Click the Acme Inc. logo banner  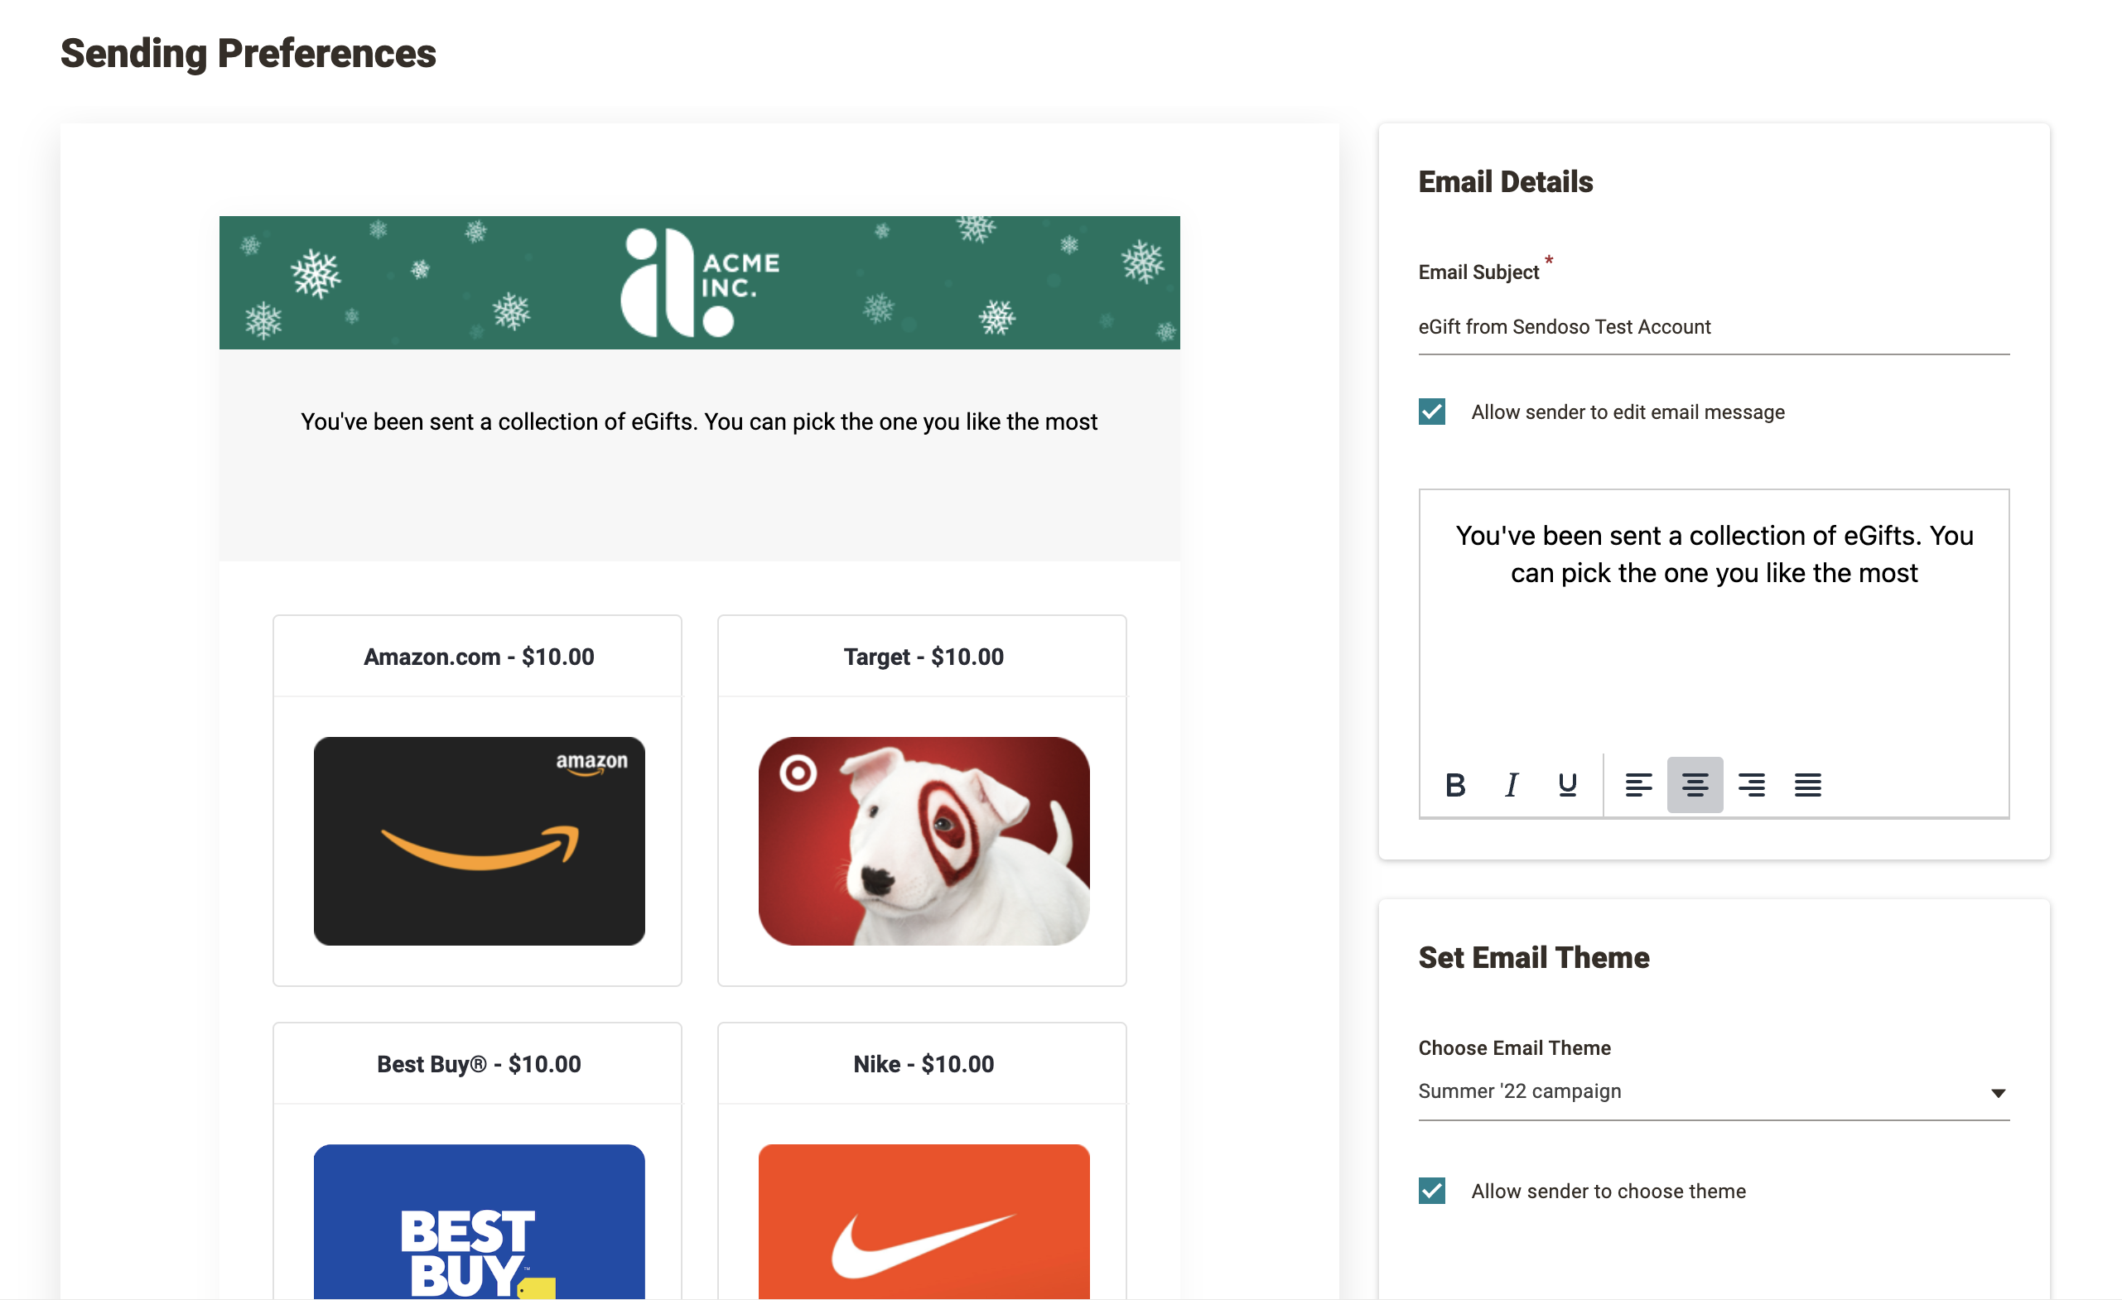pos(699,282)
